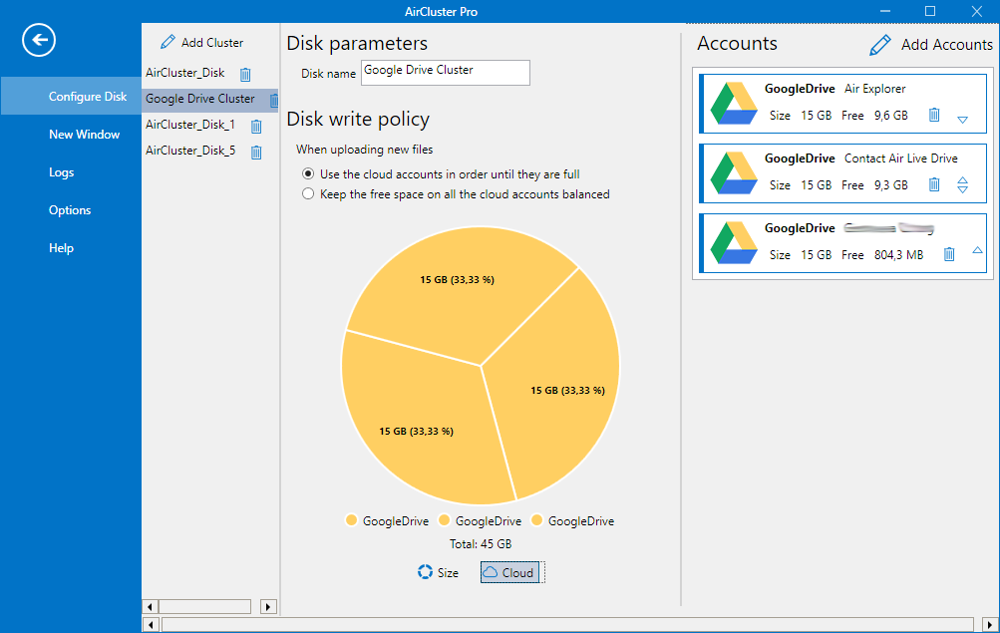This screenshot has width=1000, height=633.
Task: Click the 'Disk write policy' heading
Action: 358,120
